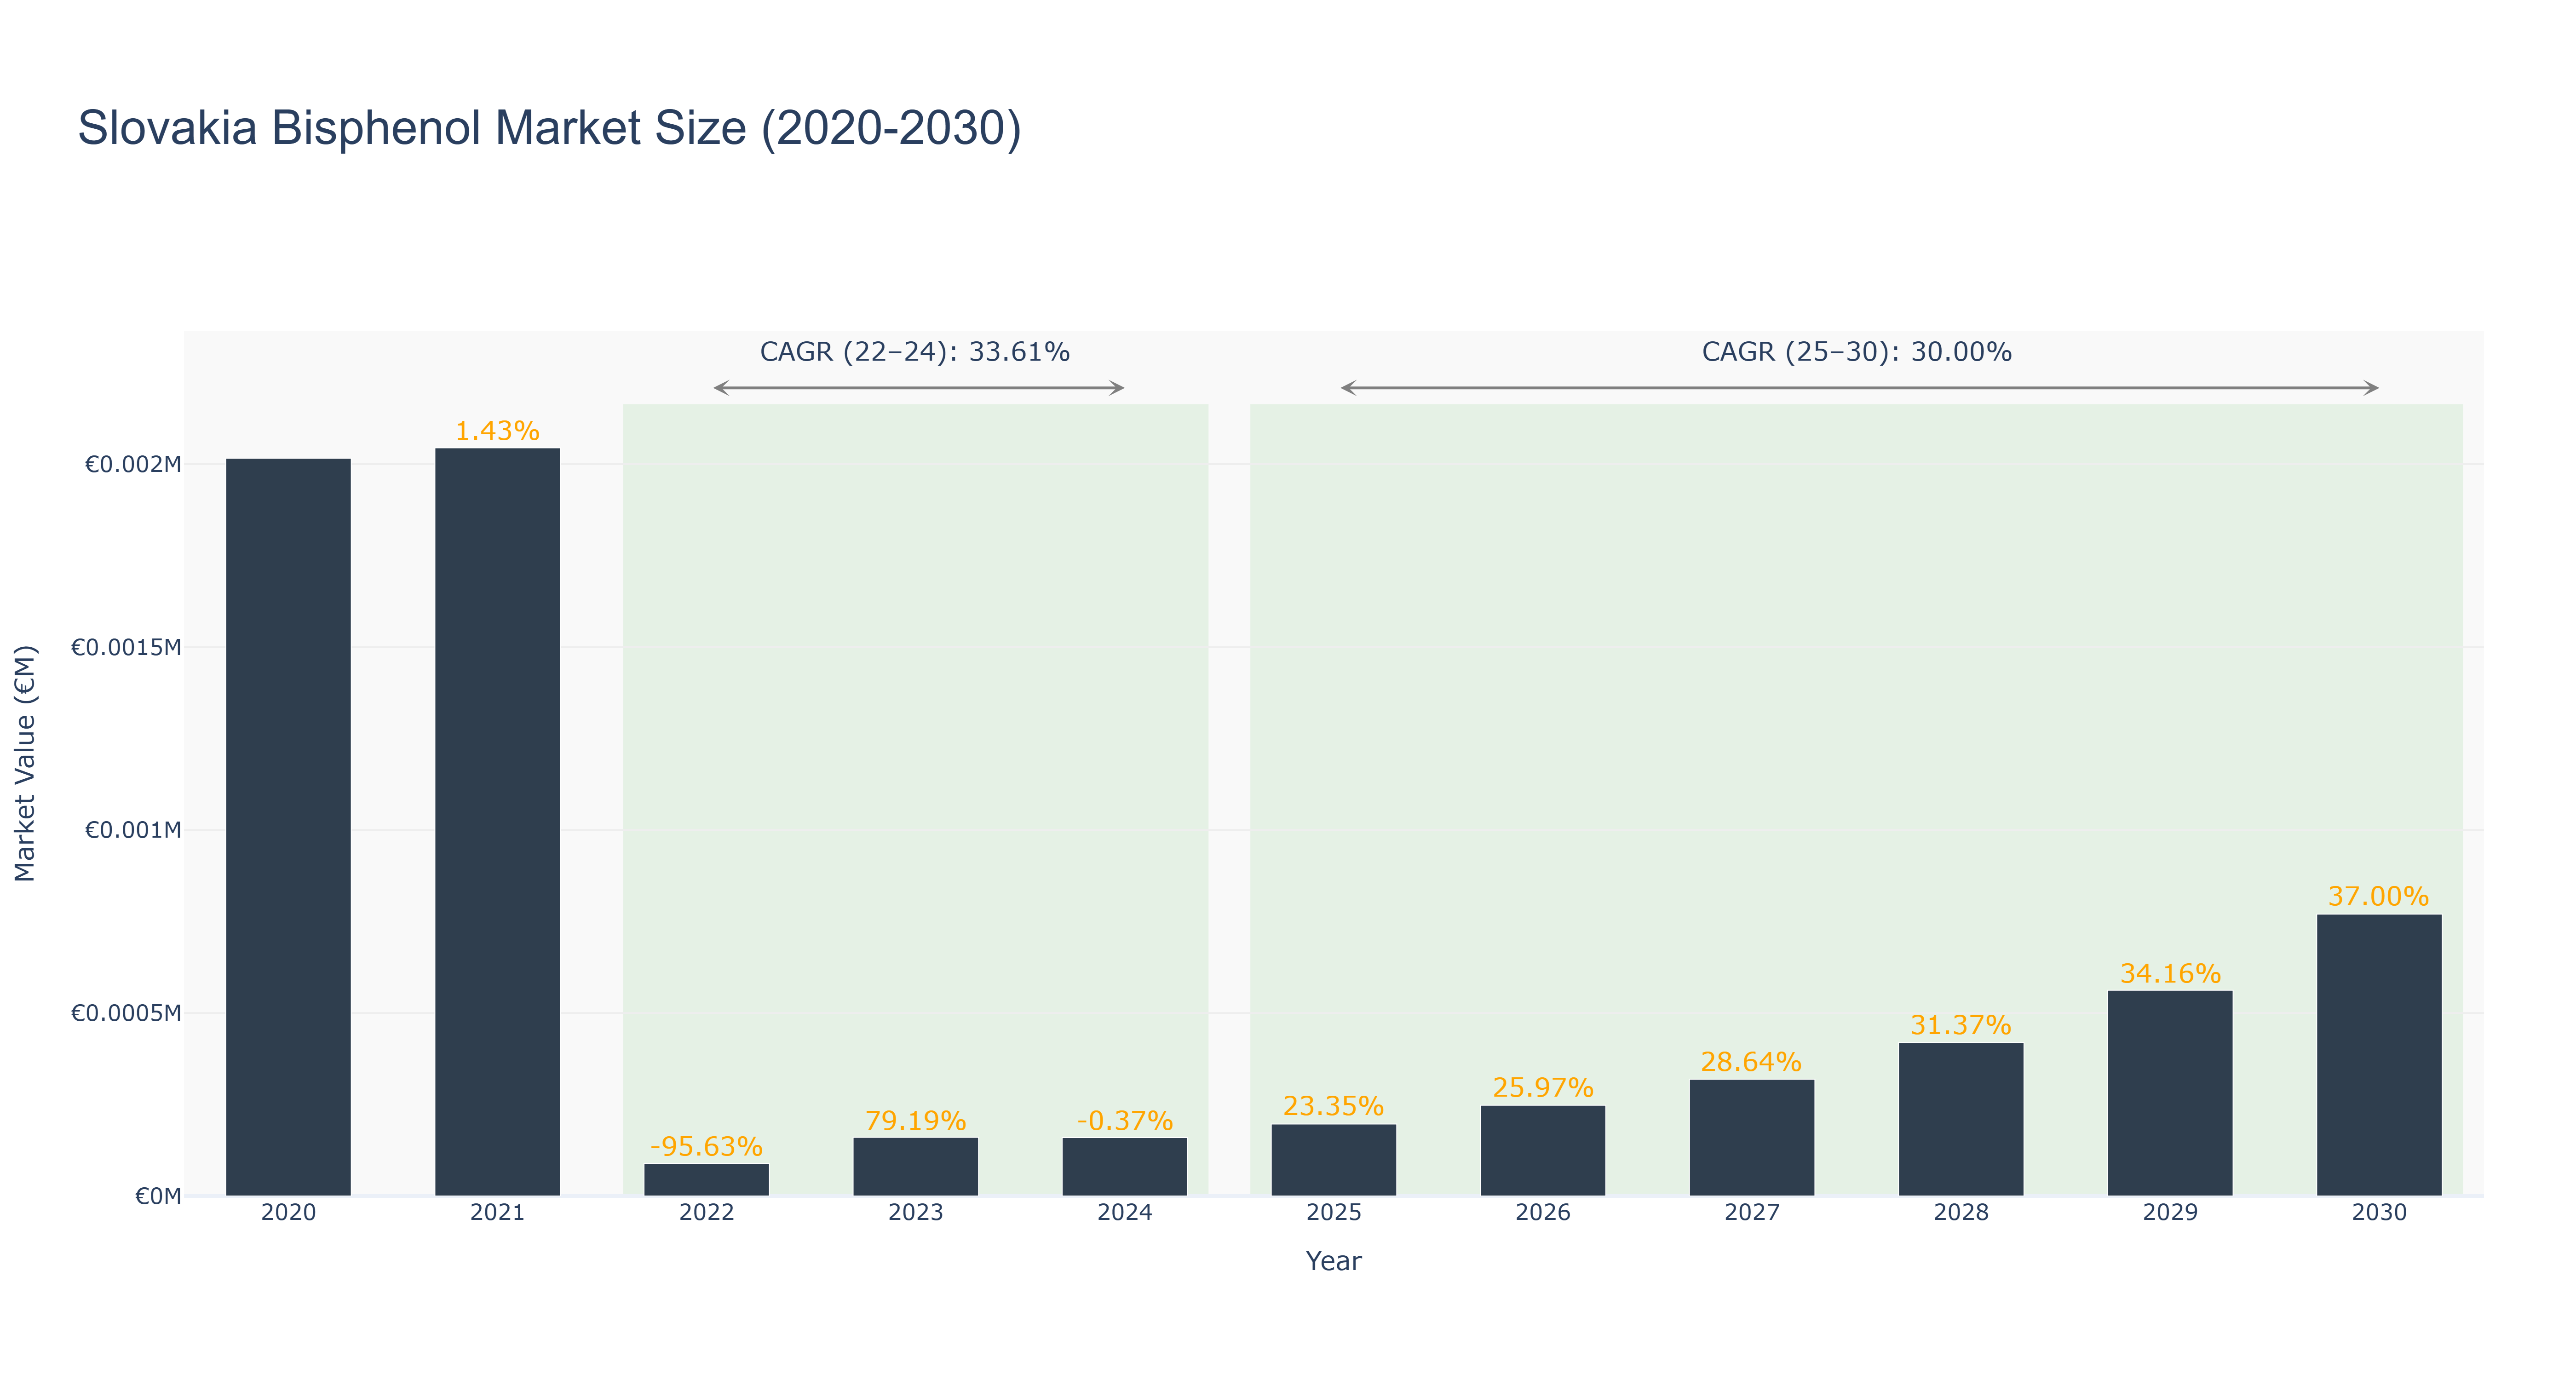This screenshot has width=2576, height=1380.
Task: Click the 1.43% growth label
Action: click(x=497, y=431)
